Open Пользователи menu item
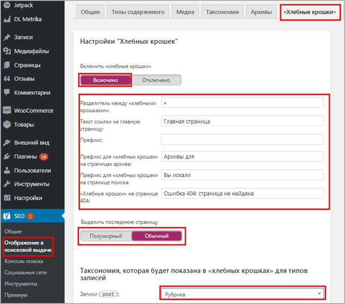 (x=33, y=170)
